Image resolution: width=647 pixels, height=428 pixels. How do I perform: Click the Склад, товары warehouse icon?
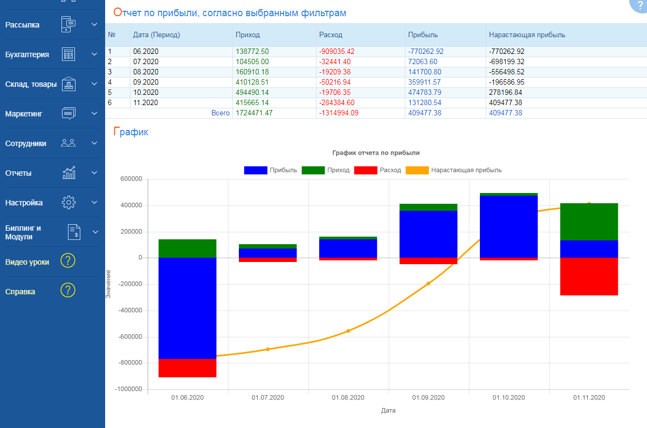(x=68, y=84)
